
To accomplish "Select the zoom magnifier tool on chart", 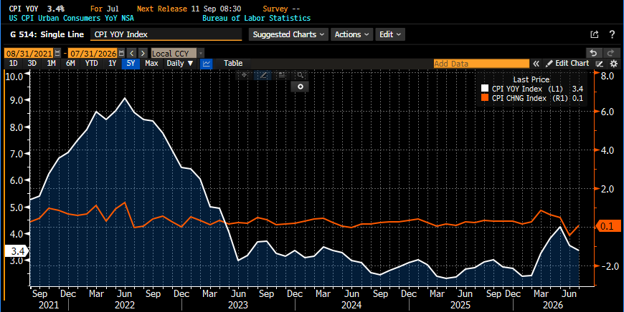I will (x=300, y=75).
